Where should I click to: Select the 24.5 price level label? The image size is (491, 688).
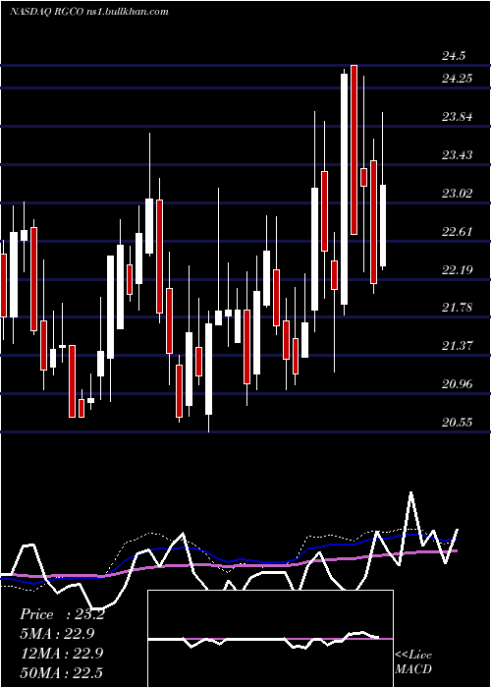click(454, 56)
